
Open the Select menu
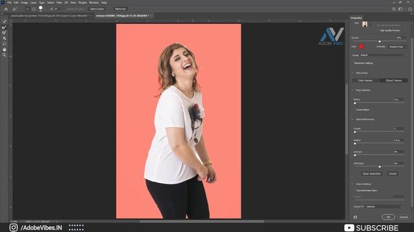point(50,3)
